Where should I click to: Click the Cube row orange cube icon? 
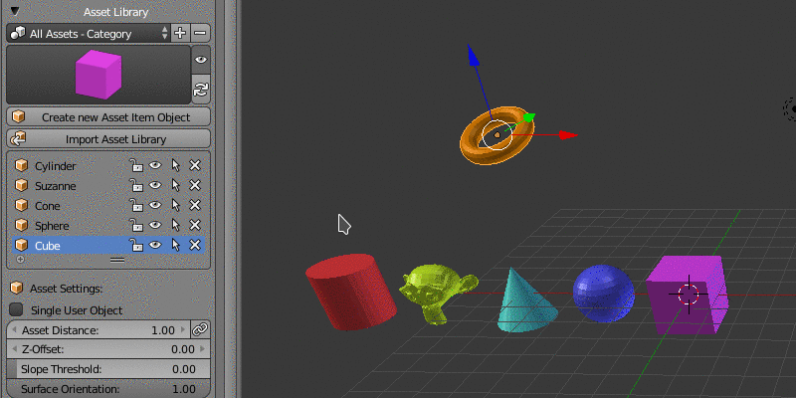tap(21, 245)
